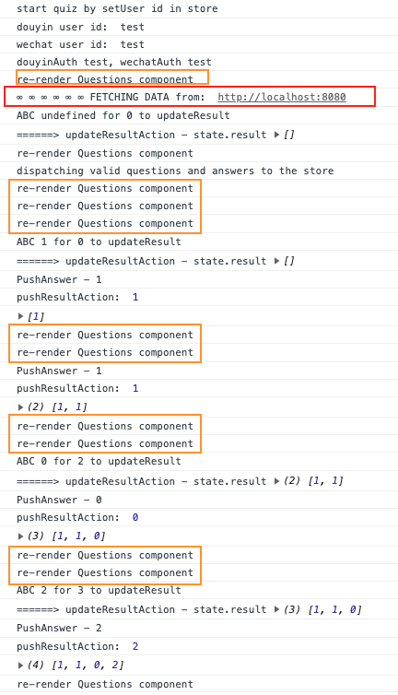398x695 pixels.
Task: Select the 'ABC 0 for 2 to updateResult' line
Action: point(99,462)
